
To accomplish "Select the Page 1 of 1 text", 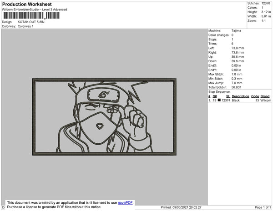I will coord(263,207).
